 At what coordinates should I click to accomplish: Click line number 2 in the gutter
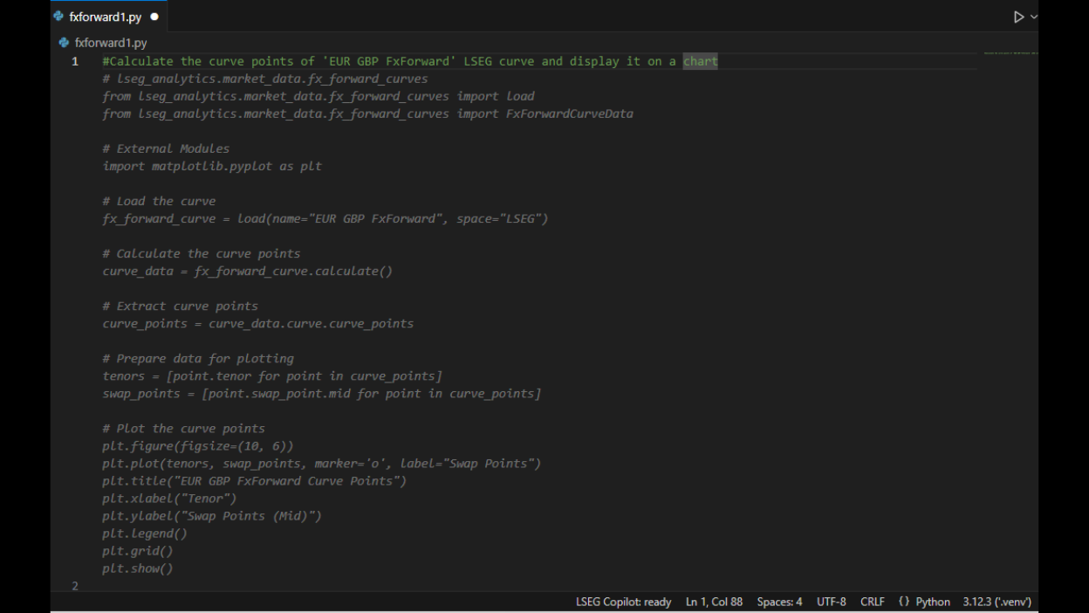(x=75, y=586)
